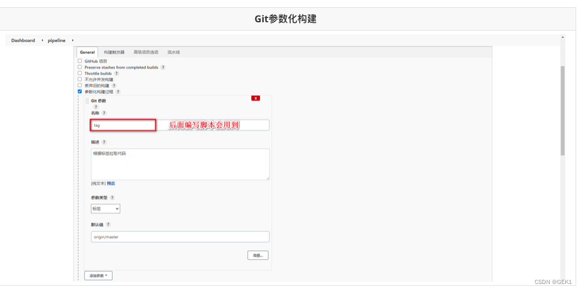Viewport: 581px width, 290px height.
Task: Click the help icon under Git 参数 heading
Action: pos(96,106)
